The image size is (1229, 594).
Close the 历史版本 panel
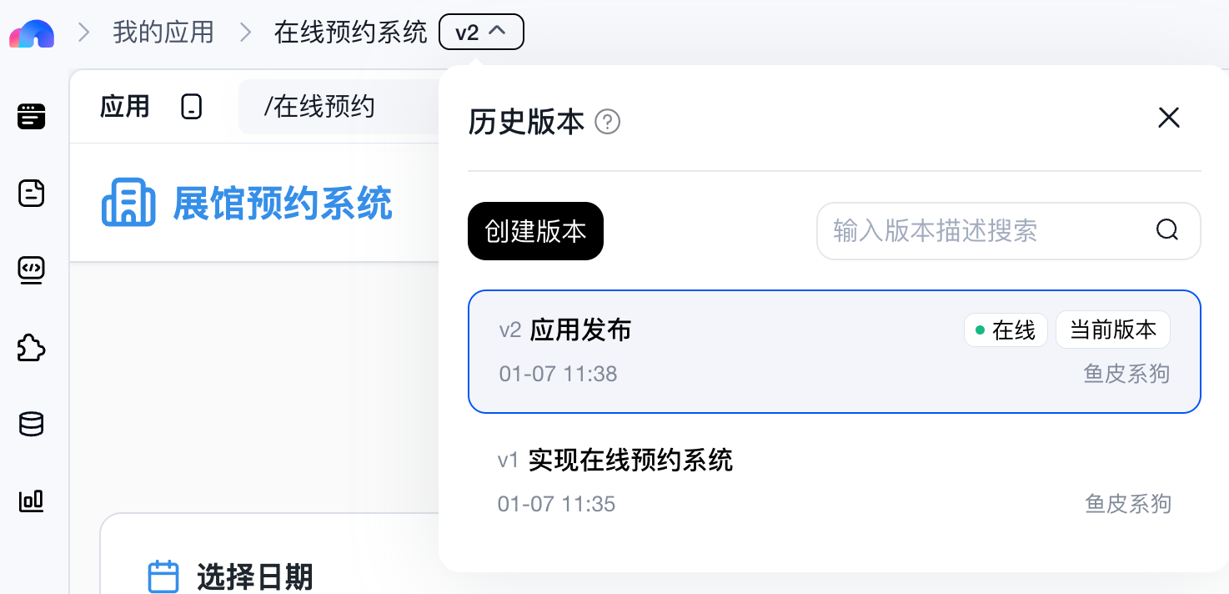[x=1169, y=118]
